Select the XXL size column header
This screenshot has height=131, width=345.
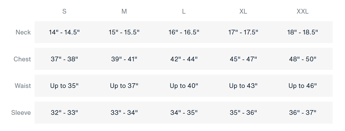pyautogui.click(x=303, y=11)
